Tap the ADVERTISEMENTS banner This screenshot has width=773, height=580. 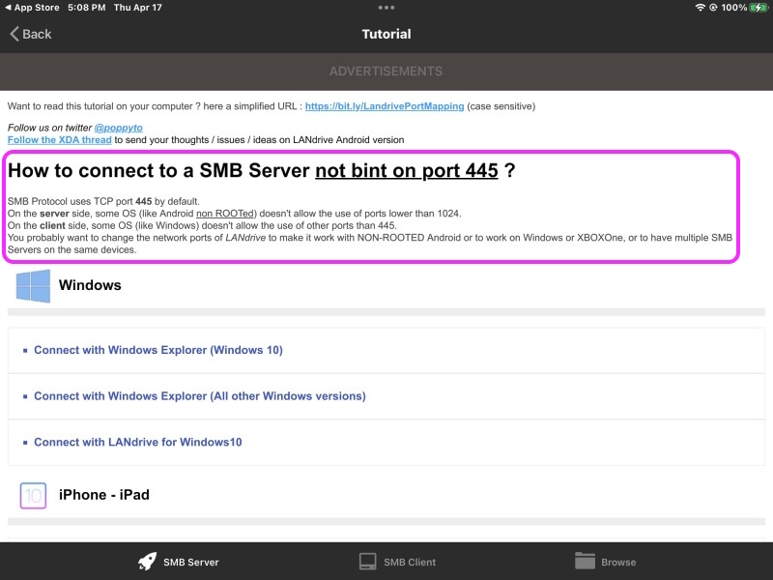pyautogui.click(x=386, y=72)
